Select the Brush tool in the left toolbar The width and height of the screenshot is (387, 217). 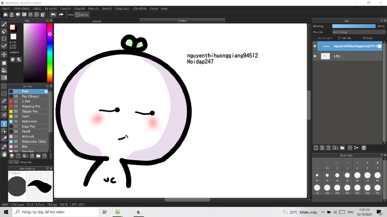4,24
